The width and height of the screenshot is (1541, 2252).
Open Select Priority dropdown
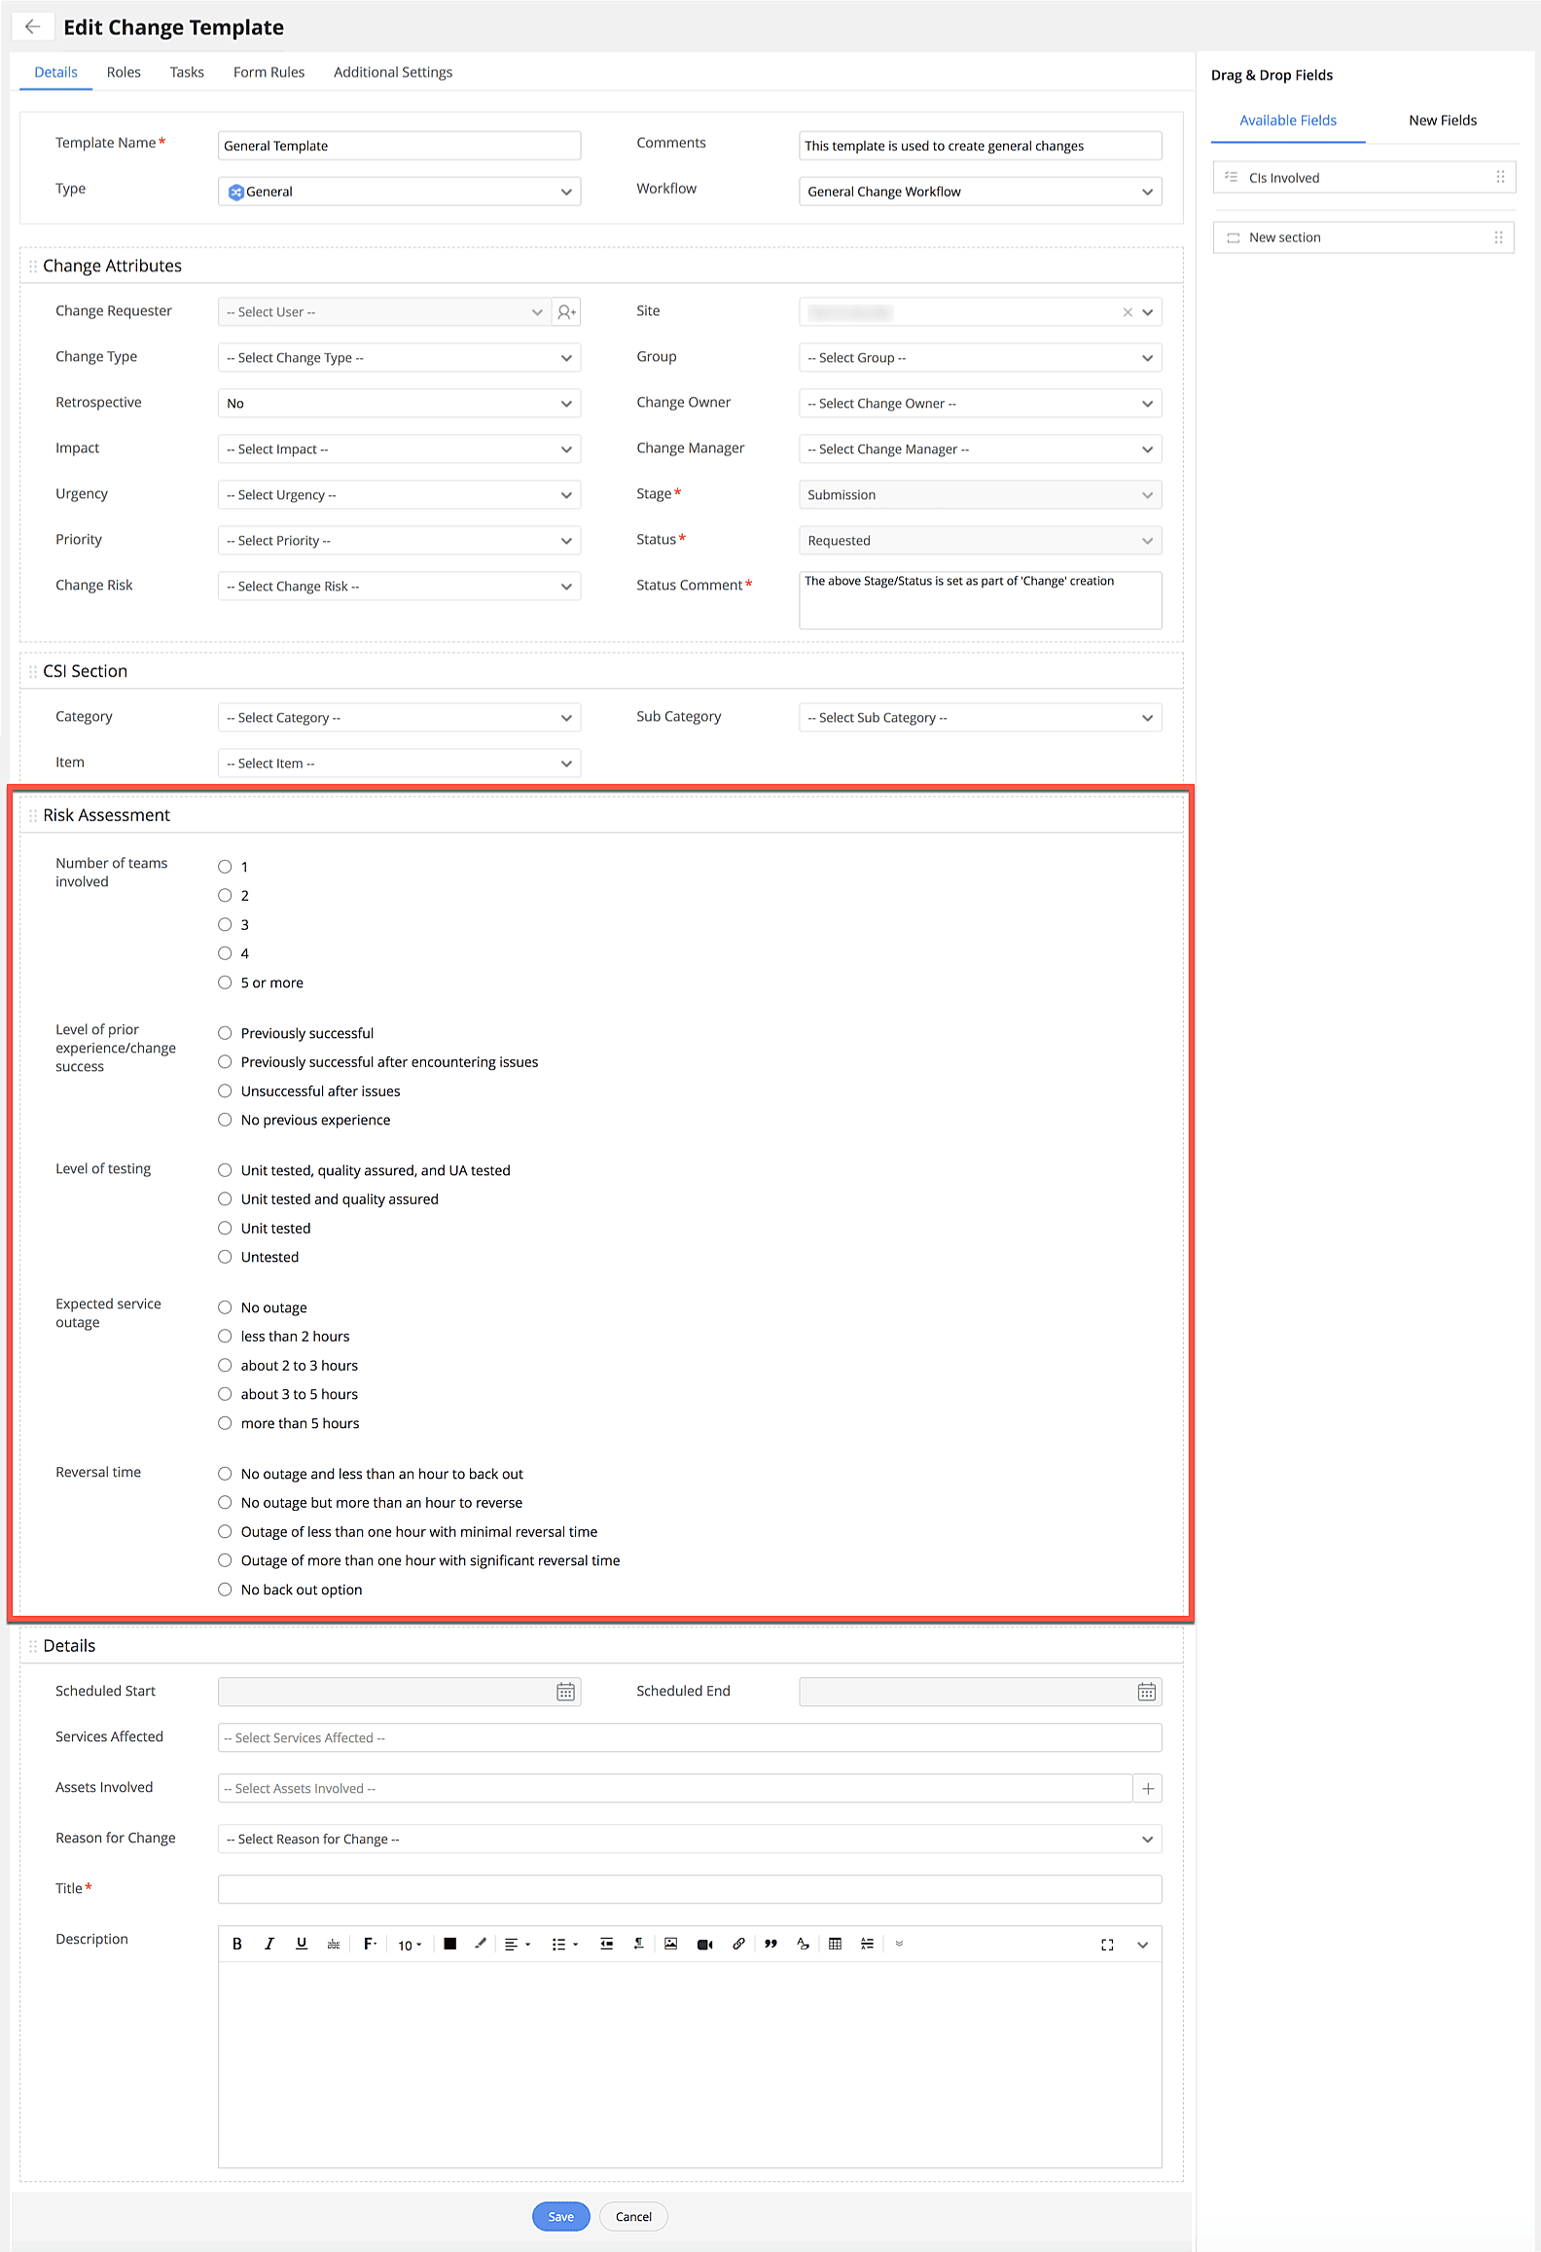point(399,541)
